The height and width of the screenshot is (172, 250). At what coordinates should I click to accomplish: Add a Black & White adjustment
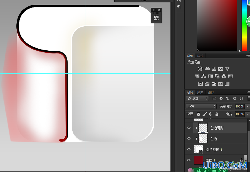click(211, 76)
